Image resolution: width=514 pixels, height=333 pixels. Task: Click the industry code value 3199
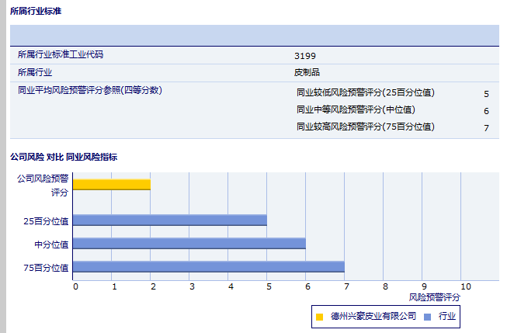(305, 56)
